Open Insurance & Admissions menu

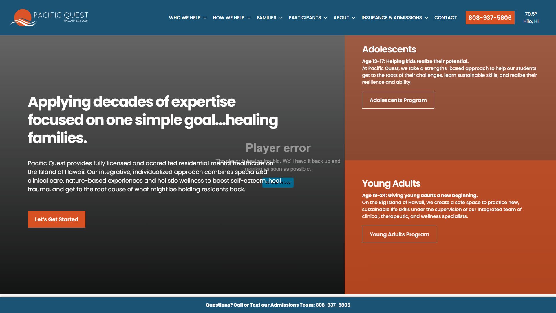(392, 18)
